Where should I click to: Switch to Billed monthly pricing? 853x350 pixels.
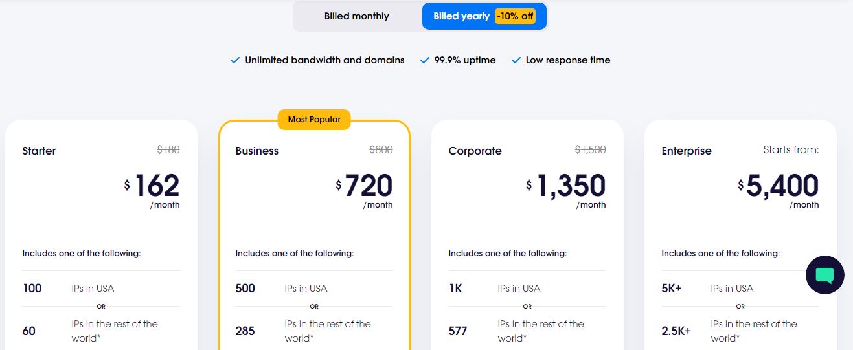tap(357, 16)
